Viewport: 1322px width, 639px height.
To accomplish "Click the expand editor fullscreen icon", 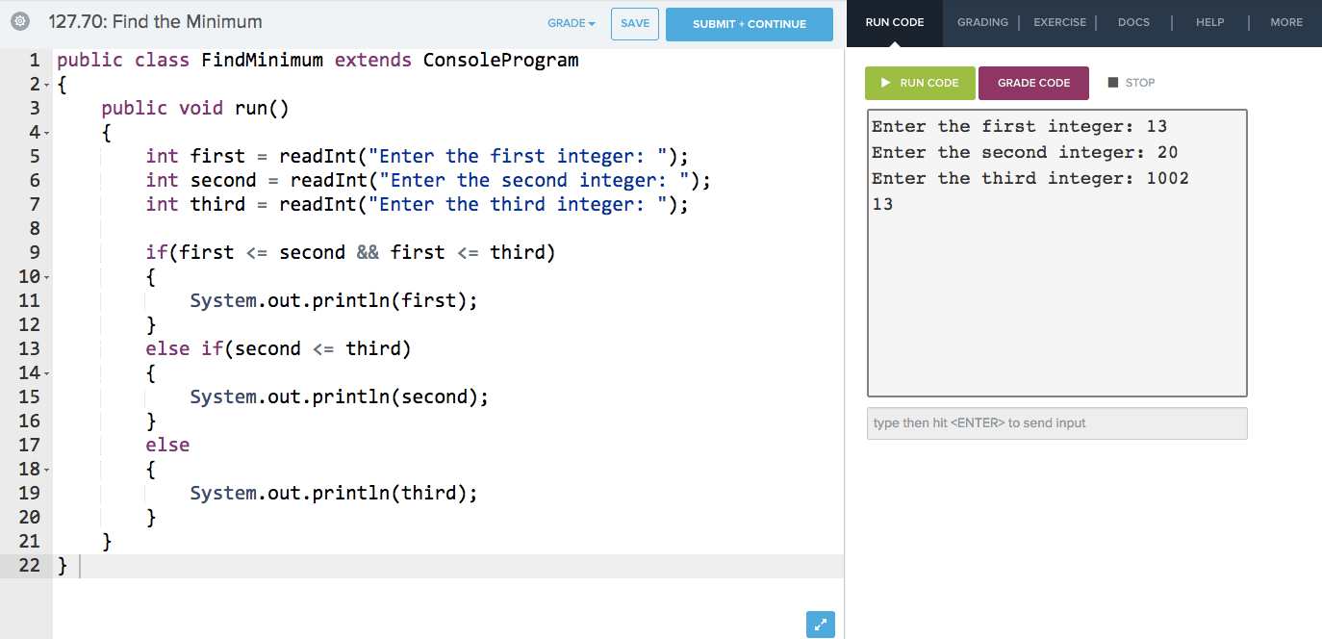I will point(820,624).
